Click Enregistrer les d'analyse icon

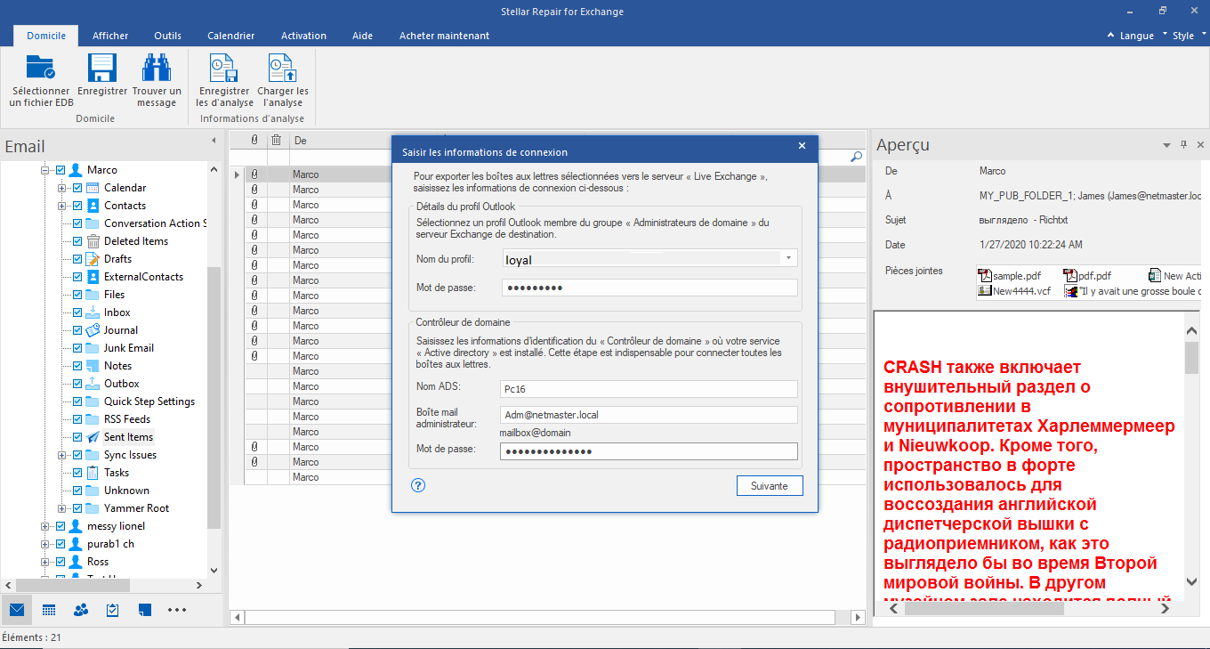pyautogui.click(x=223, y=69)
